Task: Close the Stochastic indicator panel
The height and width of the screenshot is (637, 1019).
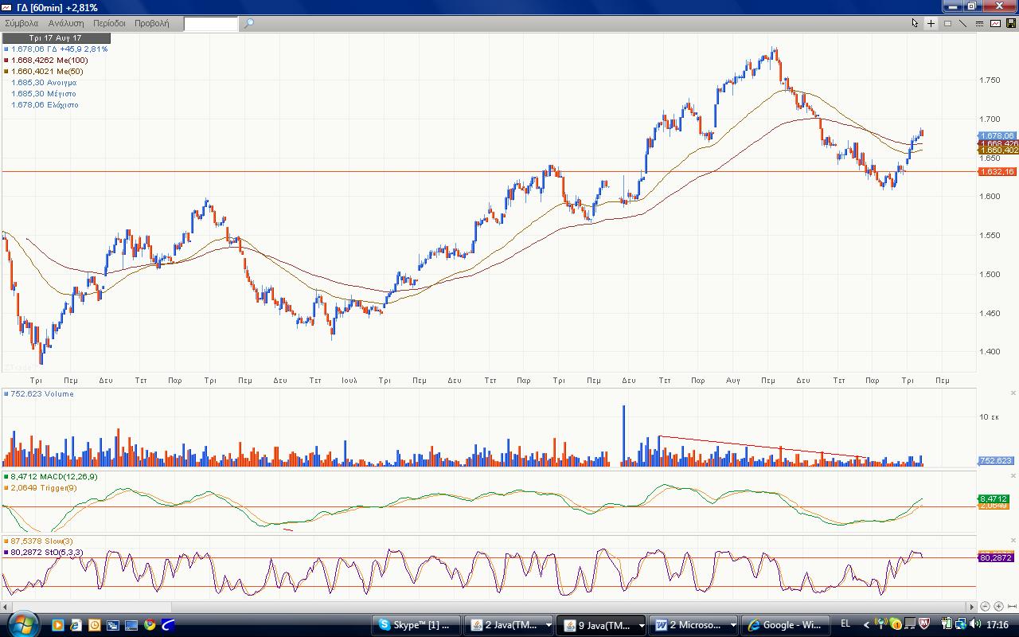Action: tap(1013, 541)
